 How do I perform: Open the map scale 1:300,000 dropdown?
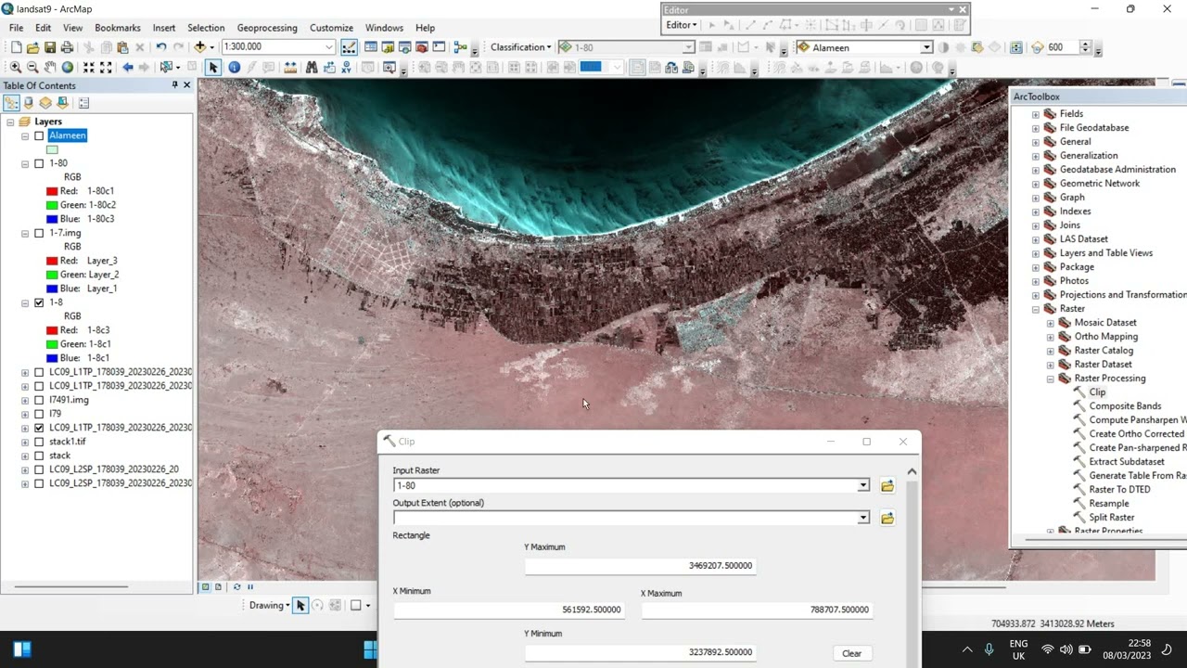click(328, 46)
